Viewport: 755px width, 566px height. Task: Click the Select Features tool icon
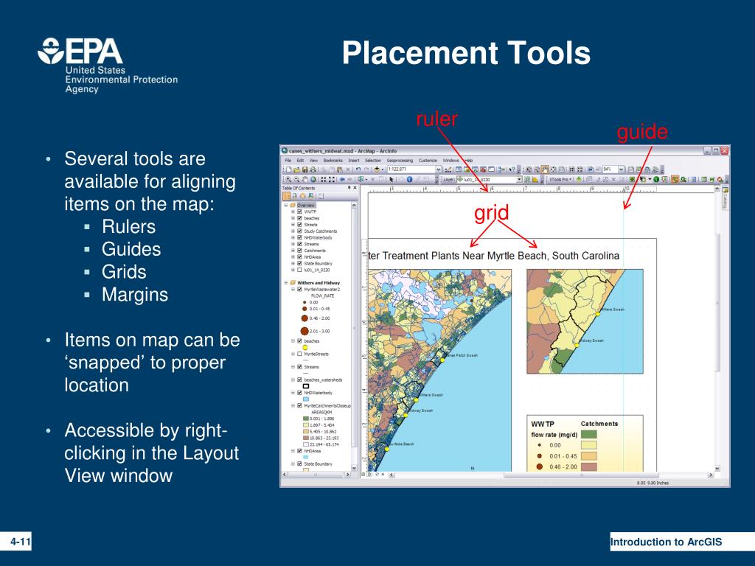(361, 180)
